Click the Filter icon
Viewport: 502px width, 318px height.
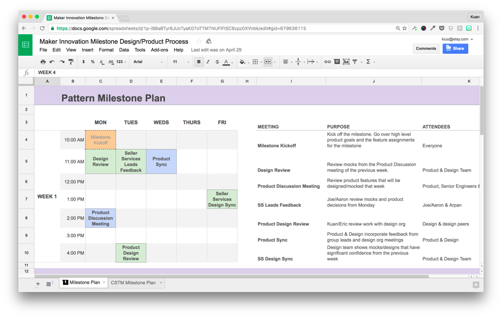coord(355,62)
